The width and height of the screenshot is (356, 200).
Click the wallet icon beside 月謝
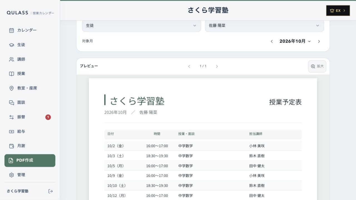point(11,146)
